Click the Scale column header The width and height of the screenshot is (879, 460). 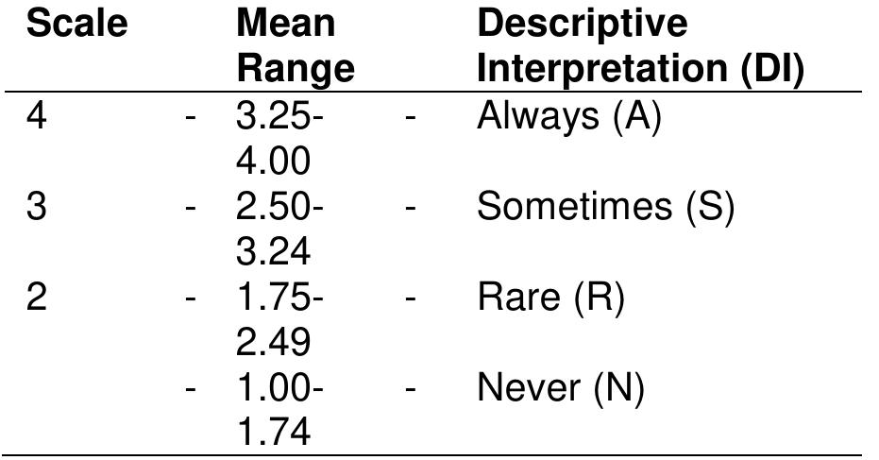(76, 24)
